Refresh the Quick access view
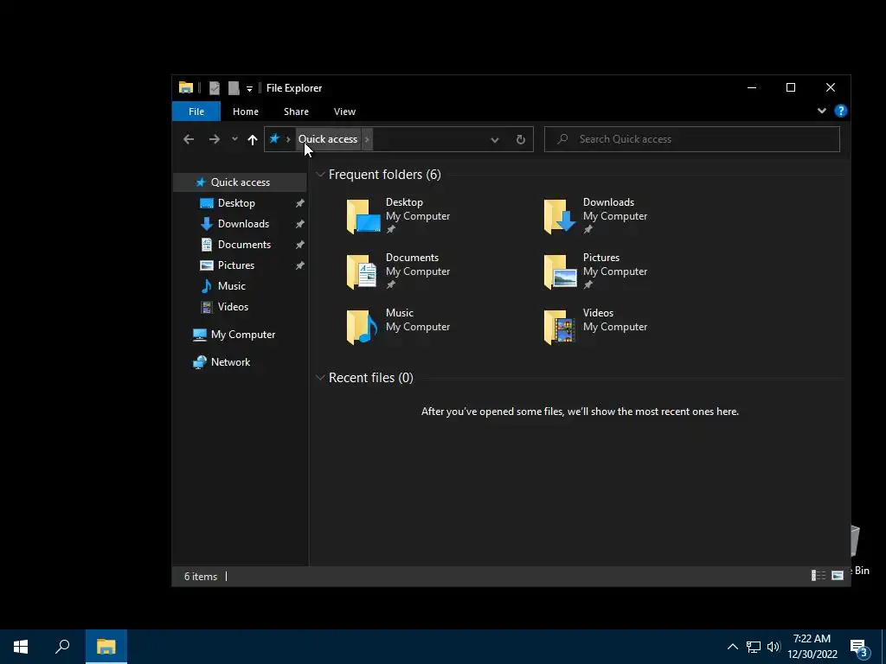886x664 pixels. (x=520, y=139)
